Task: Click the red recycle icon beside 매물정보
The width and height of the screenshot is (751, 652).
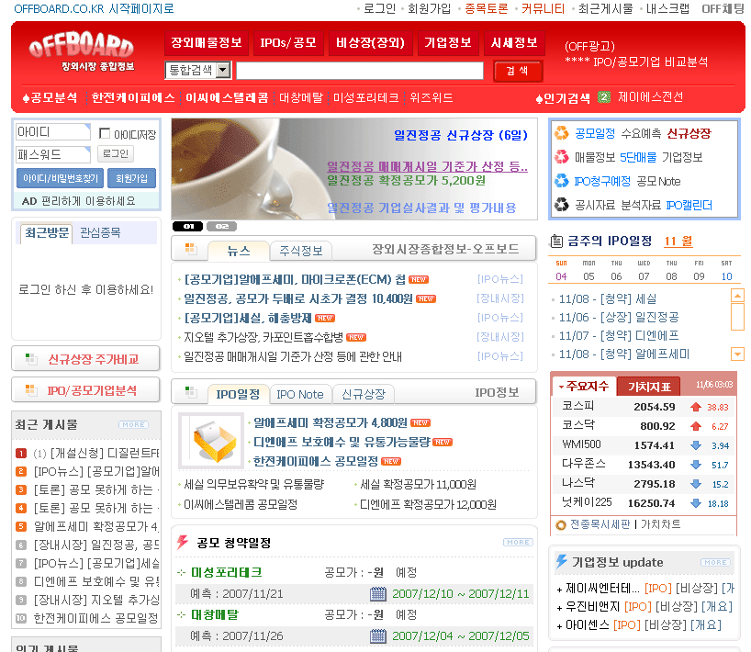Action: point(561,157)
